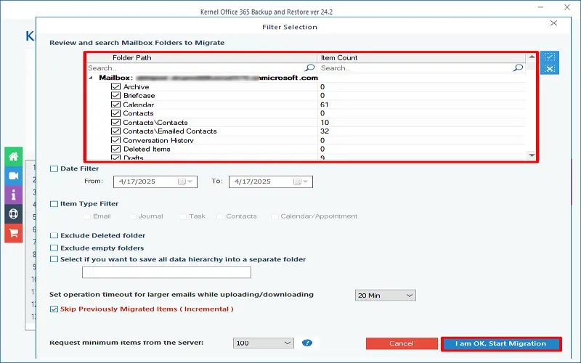Open the info icon in sidebar
581x363 pixels.
tap(13, 195)
